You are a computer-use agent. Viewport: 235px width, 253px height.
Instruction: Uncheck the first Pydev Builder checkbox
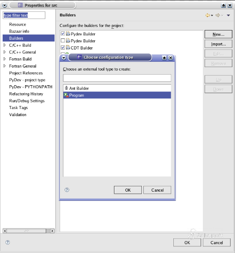pyautogui.click(x=63, y=34)
